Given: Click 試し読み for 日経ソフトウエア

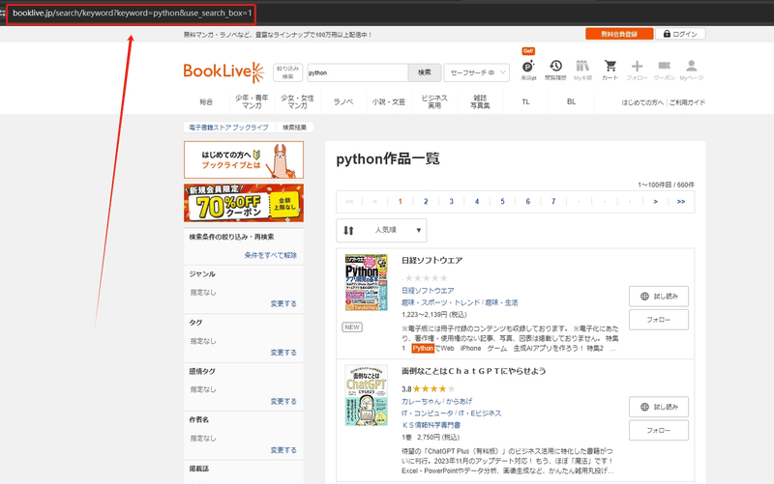Looking at the screenshot, I should tap(659, 297).
